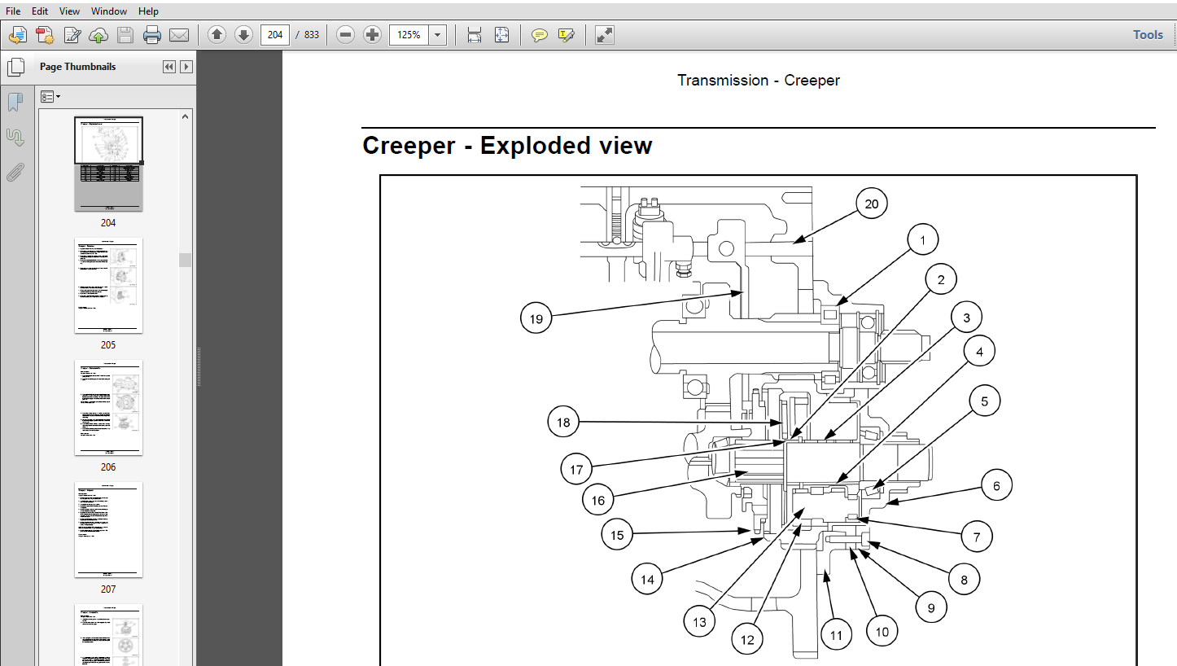Viewport: 1177px width, 666px height.
Task: Toggle read mode full-screen view
Action: 604,35
